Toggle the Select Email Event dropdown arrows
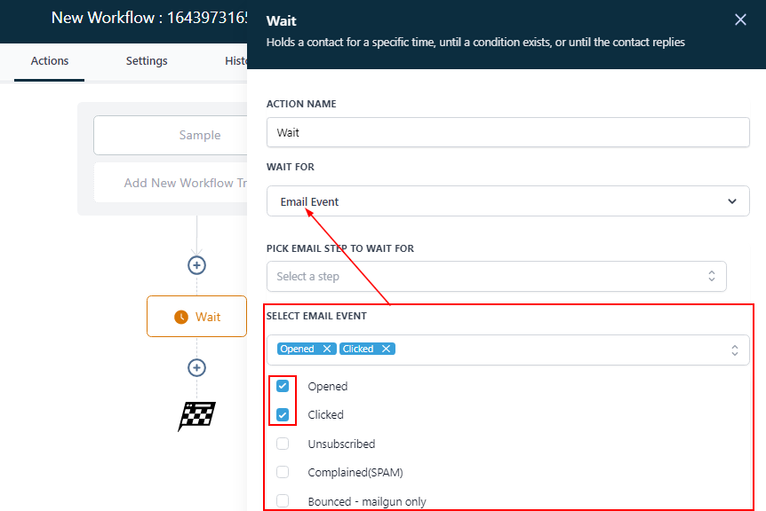The width and height of the screenshot is (766, 511). point(734,350)
